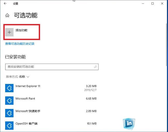Image resolution: width=168 pixels, height=132 pixels.
Task: Click the 已安装功能 heading
Action: pos(15,57)
